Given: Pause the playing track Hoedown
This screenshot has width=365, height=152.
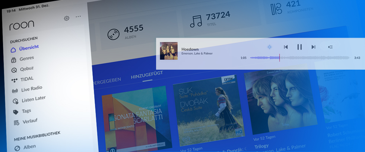Looking at the screenshot, I should pyautogui.click(x=299, y=47).
